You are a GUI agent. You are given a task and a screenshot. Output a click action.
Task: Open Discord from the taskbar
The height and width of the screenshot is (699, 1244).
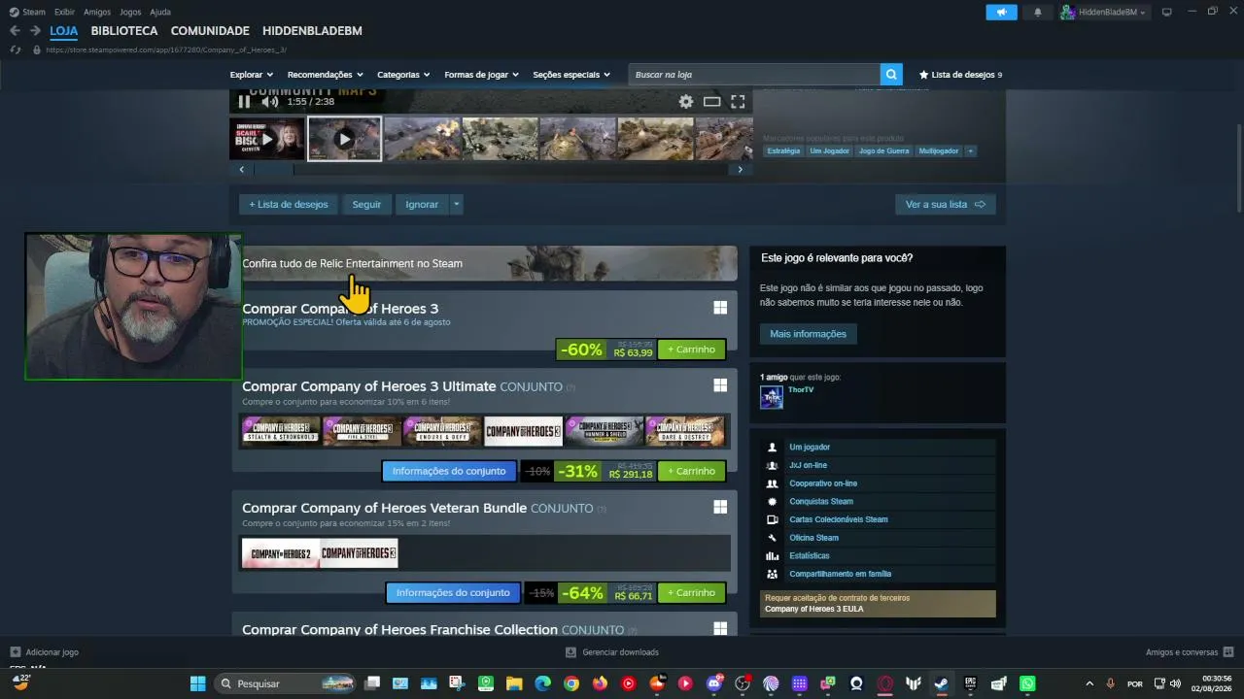714,683
